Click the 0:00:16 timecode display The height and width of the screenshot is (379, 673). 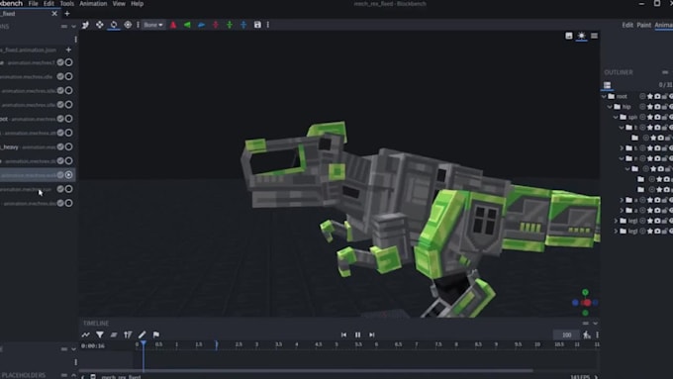(x=93, y=345)
